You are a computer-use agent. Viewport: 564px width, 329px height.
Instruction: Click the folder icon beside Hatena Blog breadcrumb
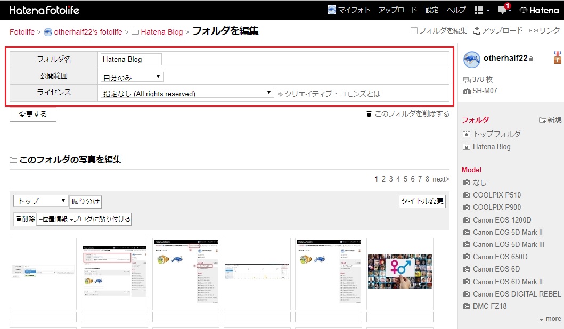coord(135,32)
